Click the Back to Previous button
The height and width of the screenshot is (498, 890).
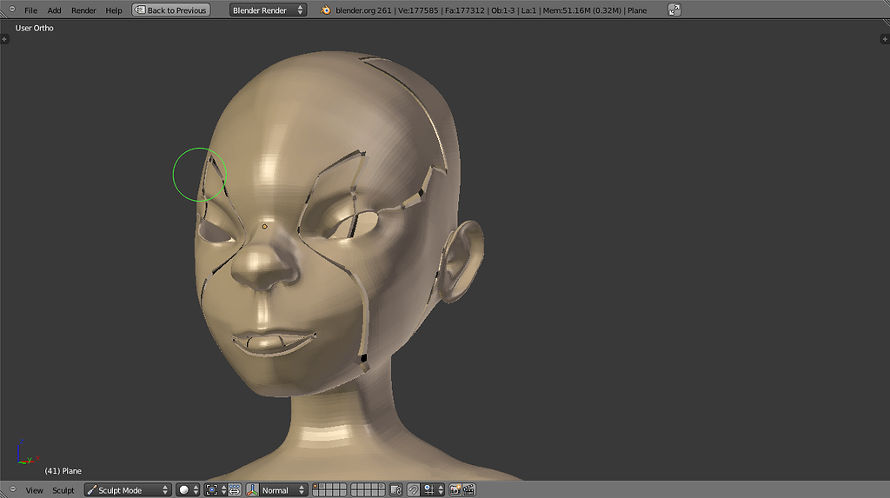point(171,10)
